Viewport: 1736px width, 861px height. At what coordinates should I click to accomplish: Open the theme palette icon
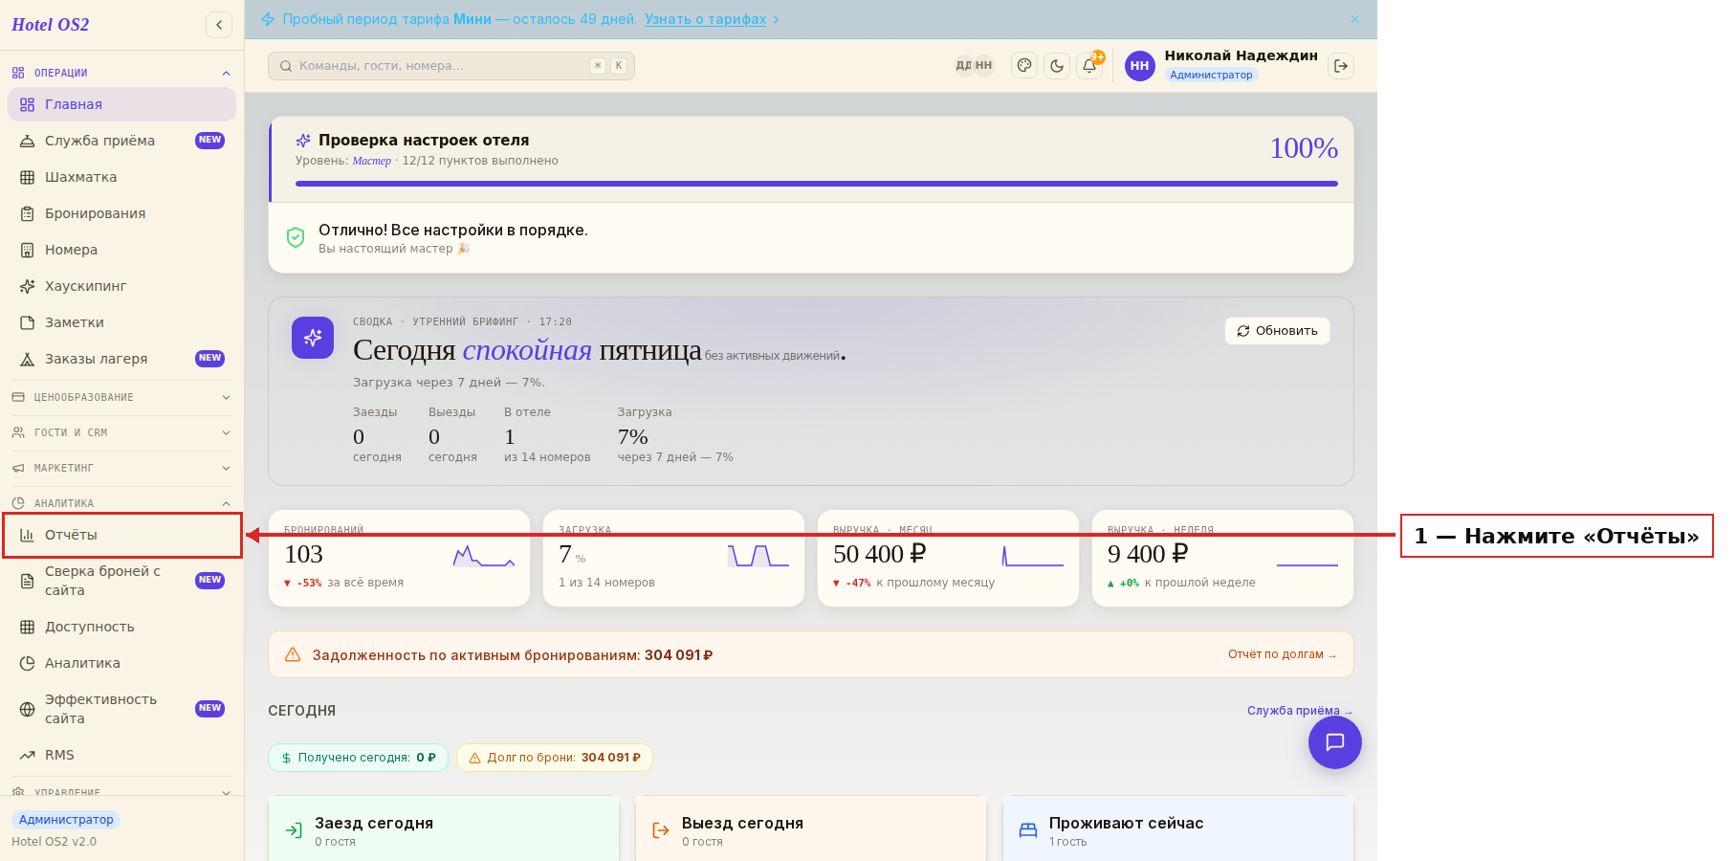pos(1024,66)
